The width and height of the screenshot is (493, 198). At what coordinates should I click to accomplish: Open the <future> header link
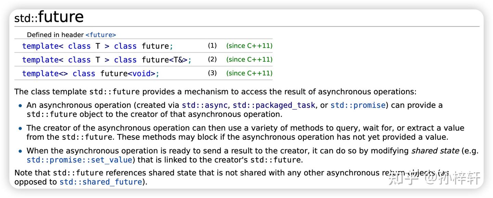(x=101, y=35)
